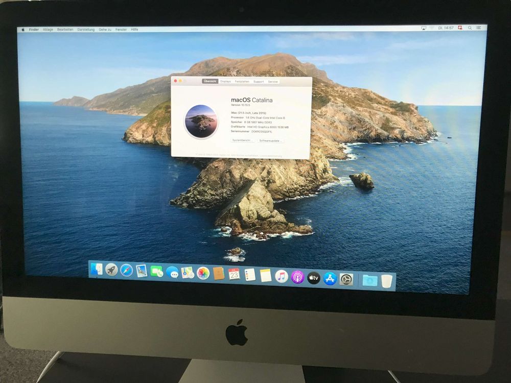The image size is (511, 383).
Task: Open the Gehe zu menu
Action: 105,30
